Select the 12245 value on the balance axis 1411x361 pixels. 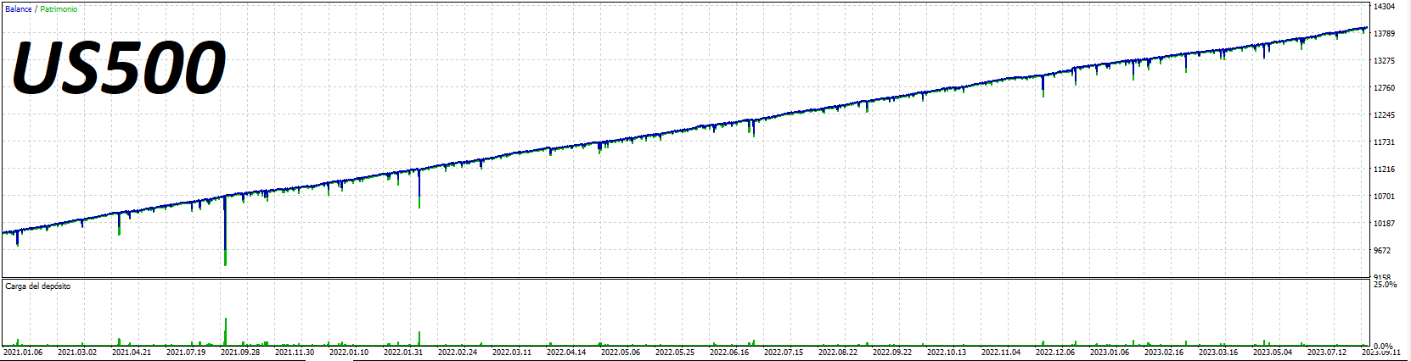1385,115
